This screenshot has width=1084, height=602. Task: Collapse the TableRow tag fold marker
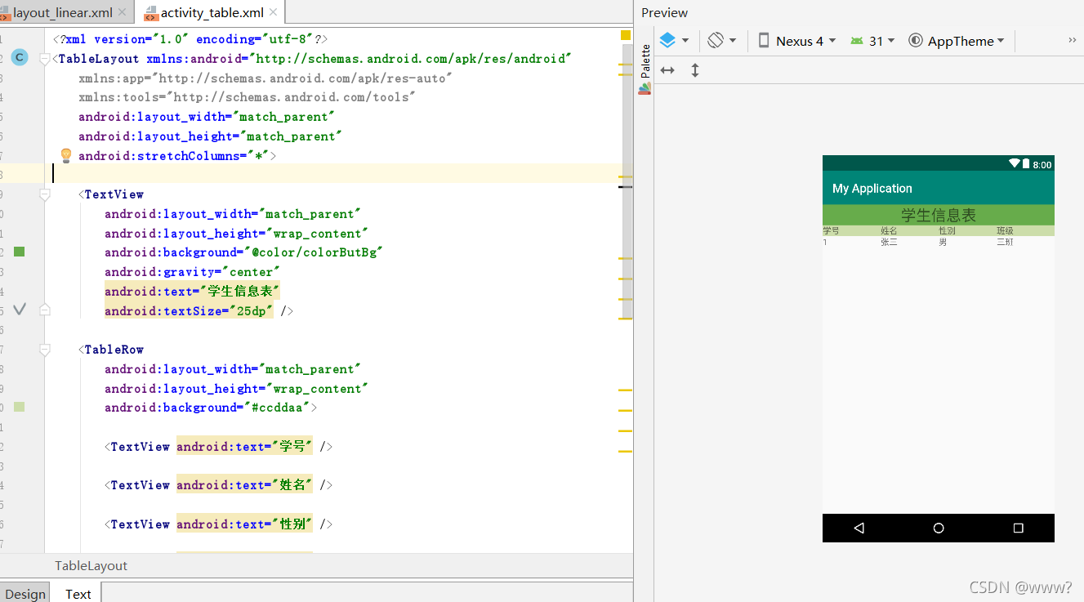(45, 350)
